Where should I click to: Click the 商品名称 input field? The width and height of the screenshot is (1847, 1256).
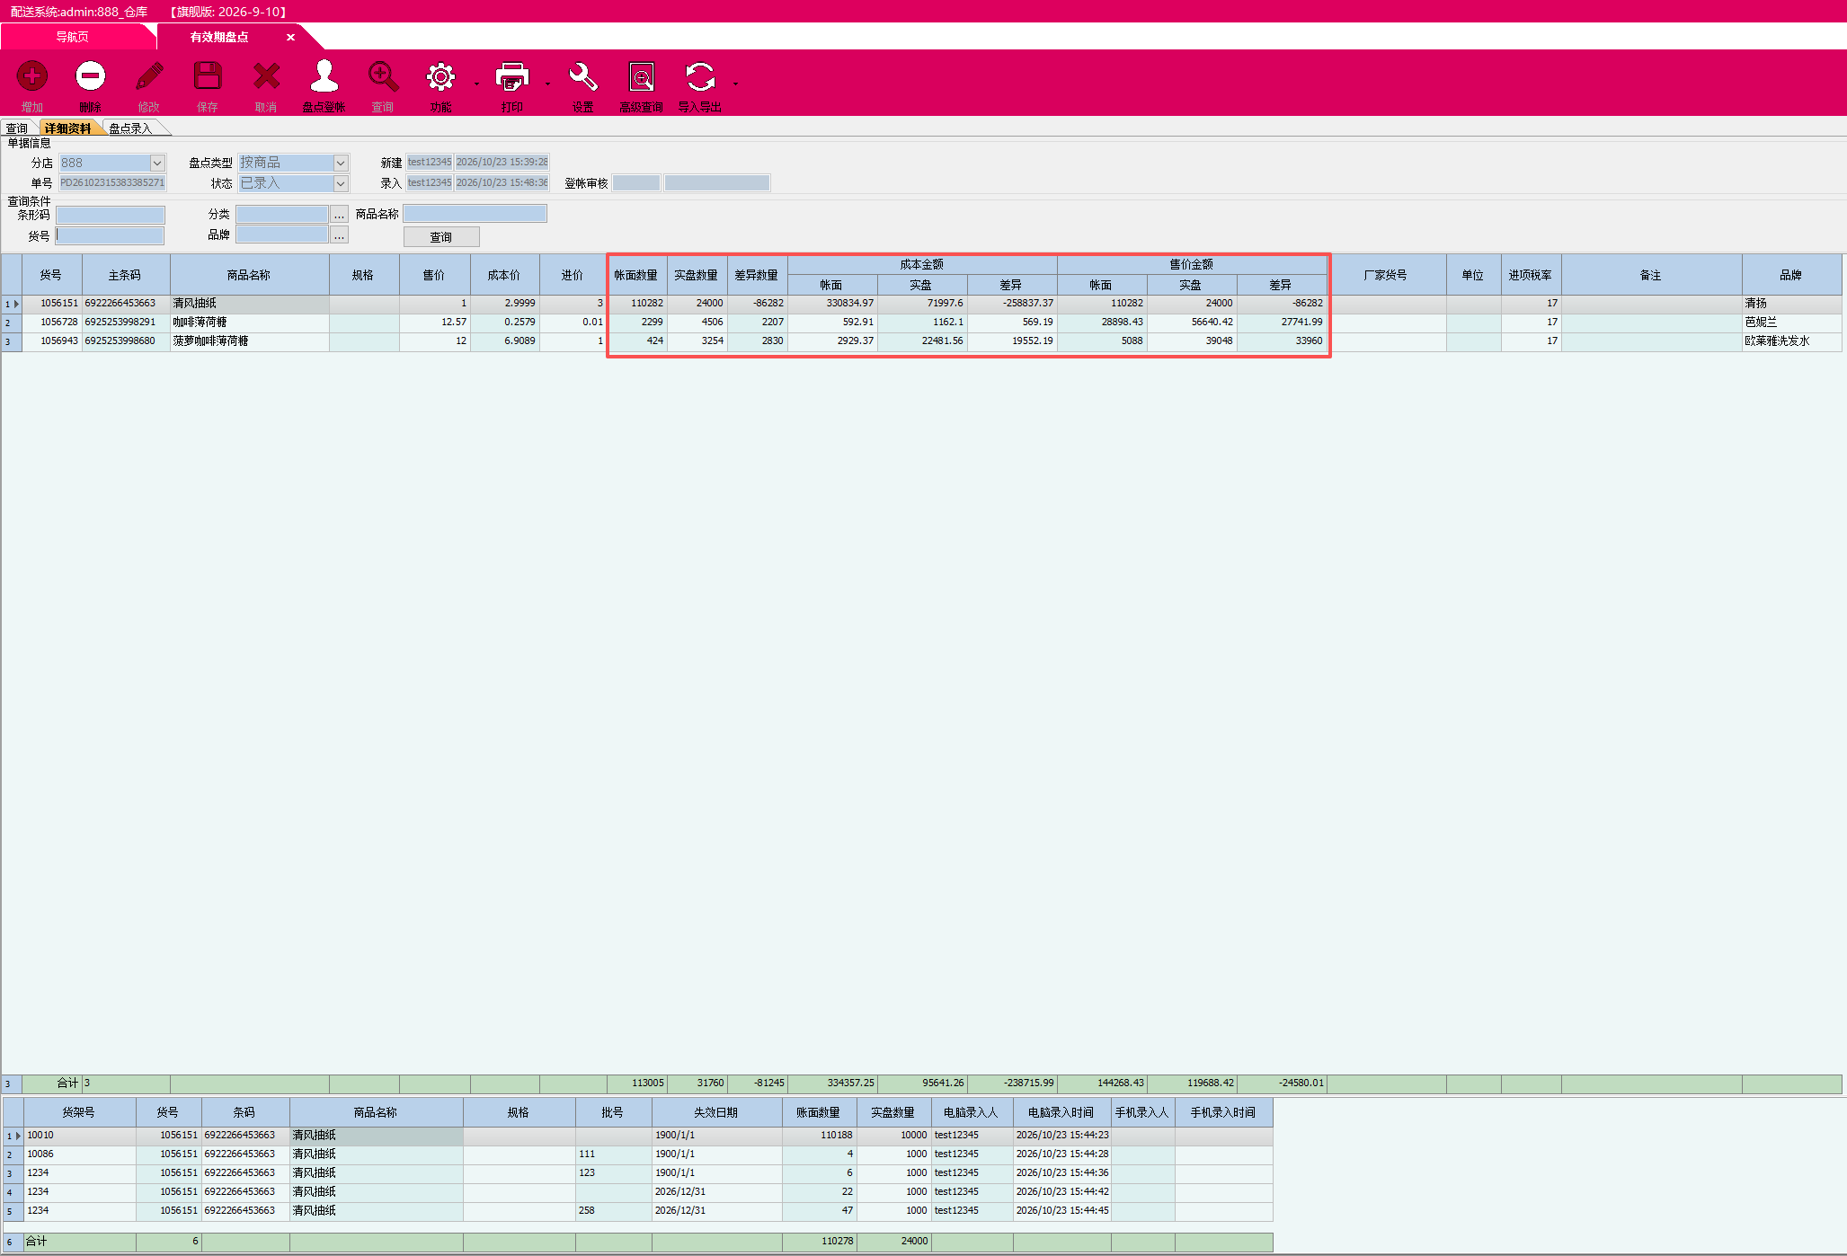tap(475, 214)
